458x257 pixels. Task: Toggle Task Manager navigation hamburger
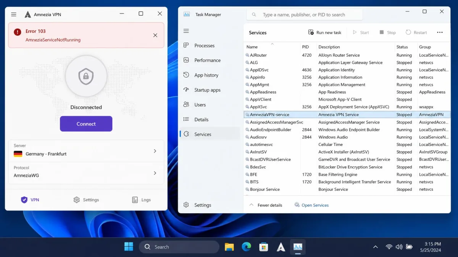186,31
